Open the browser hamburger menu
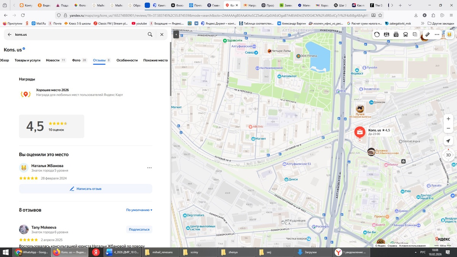The height and width of the screenshot is (257, 457). pyautogui.click(x=451, y=15)
